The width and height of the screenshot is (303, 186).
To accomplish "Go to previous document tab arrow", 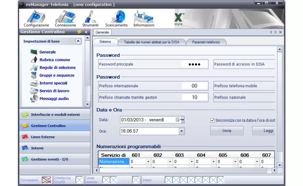I will click(x=271, y=32).
